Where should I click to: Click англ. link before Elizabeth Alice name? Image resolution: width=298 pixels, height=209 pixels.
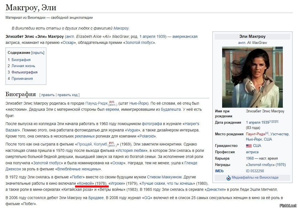tap(70, 36)
